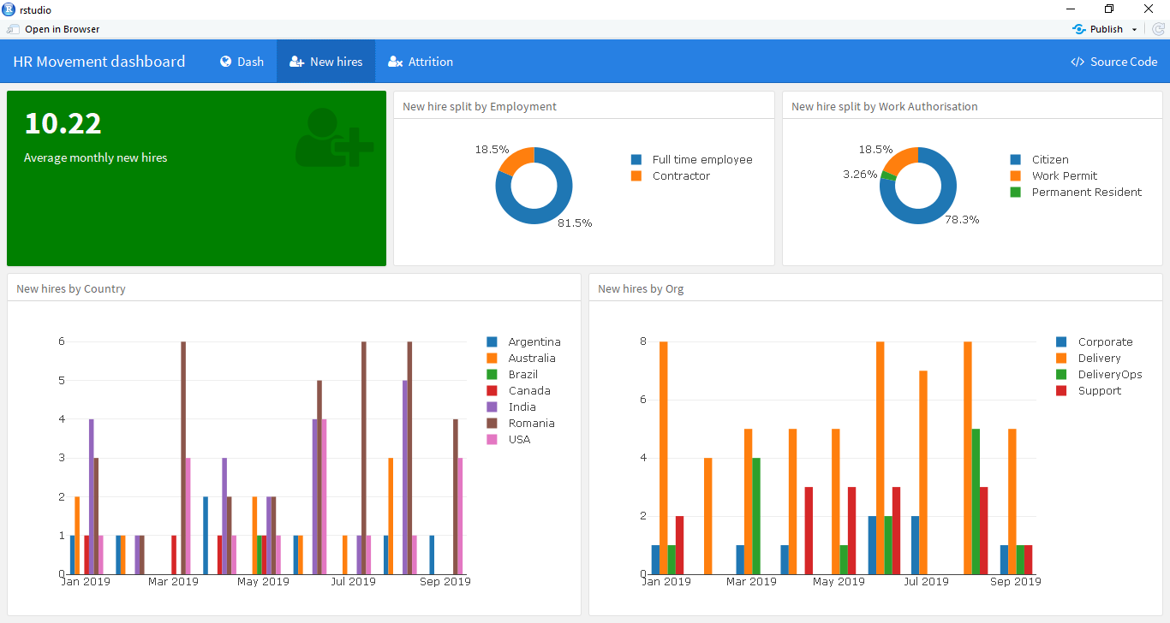Click the user-plus icon on New hires tab

tap(297, 61)
